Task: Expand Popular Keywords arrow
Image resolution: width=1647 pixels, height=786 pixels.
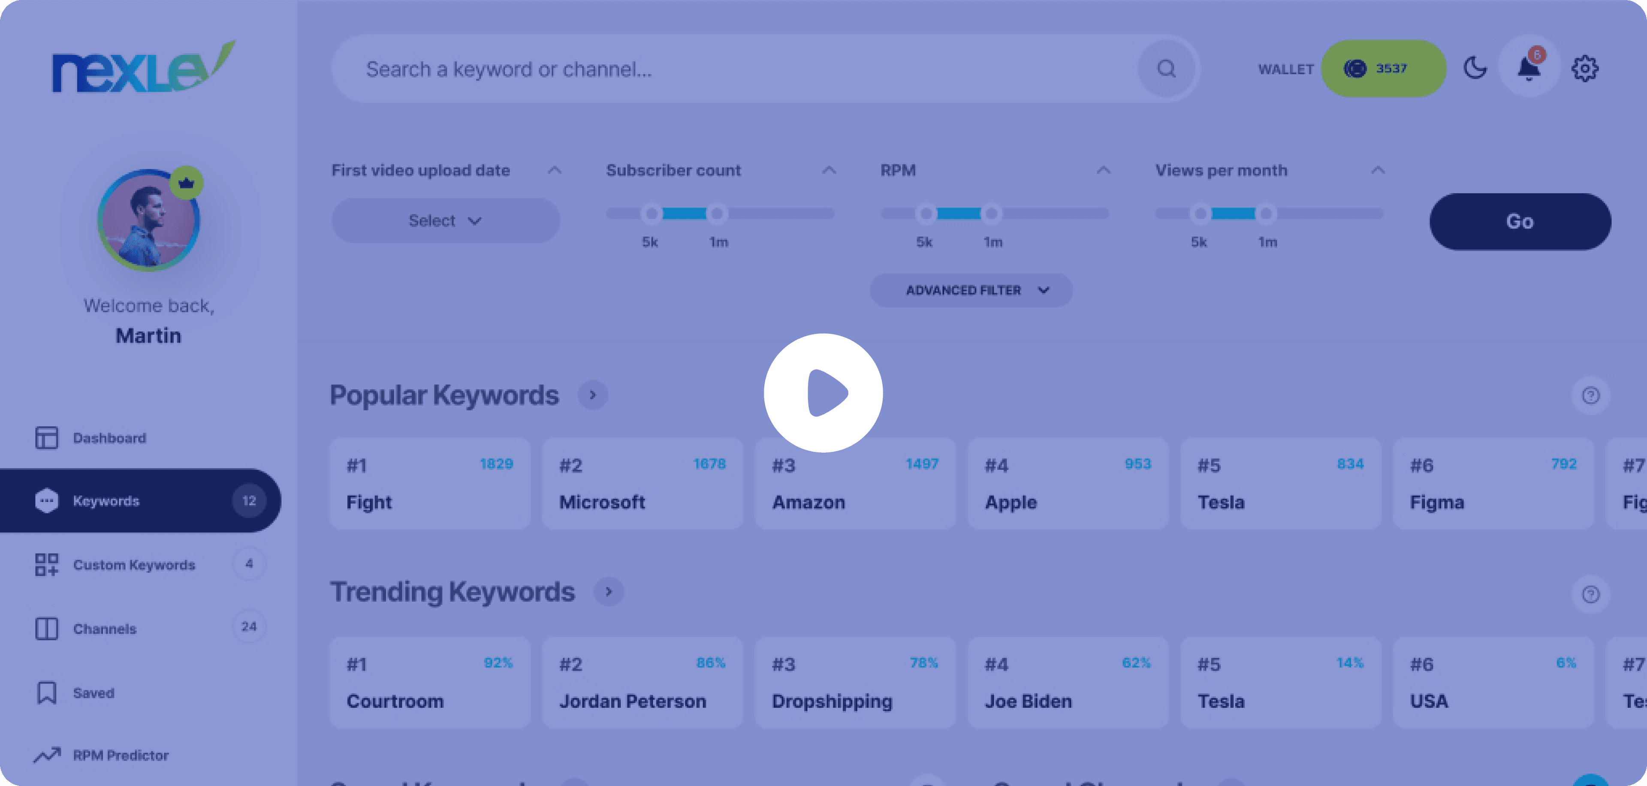Action: coord(592,395)
